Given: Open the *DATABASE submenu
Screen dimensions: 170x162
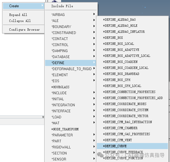Looking at the screenshot, I should point(71,57).
